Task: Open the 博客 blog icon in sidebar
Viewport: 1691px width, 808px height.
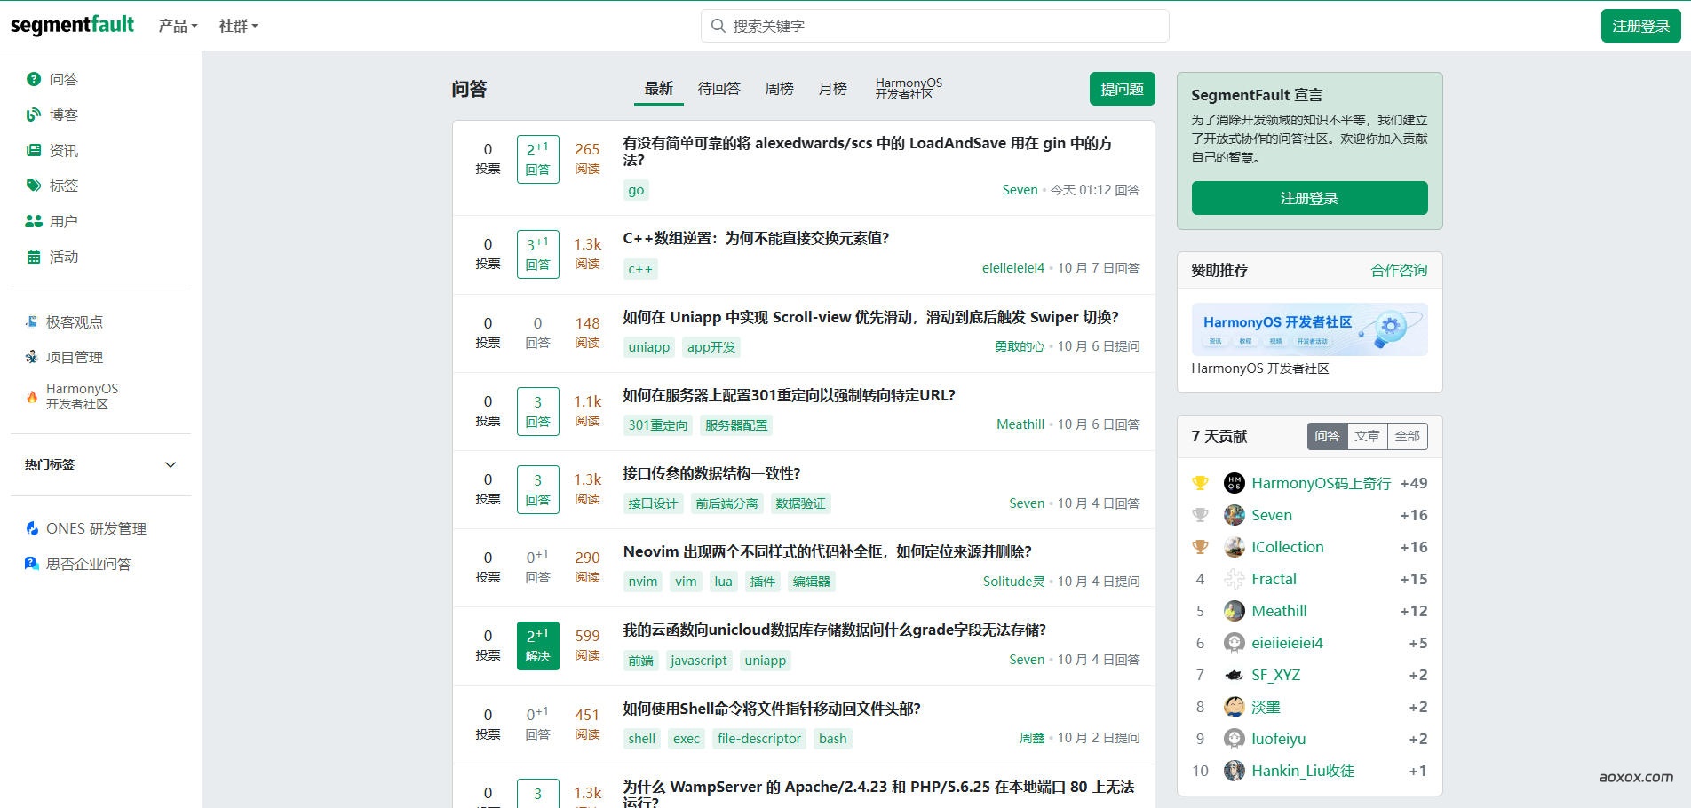Action: pyautogui.click(x=34, y=115)
